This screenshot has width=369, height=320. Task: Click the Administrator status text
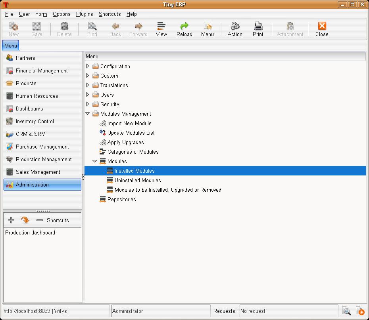coord(127,311)
